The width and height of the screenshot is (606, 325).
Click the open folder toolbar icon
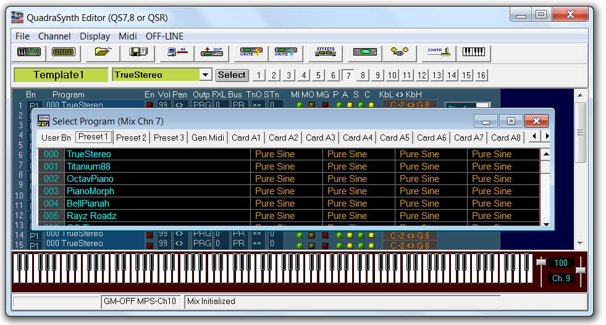coord(103,52)
